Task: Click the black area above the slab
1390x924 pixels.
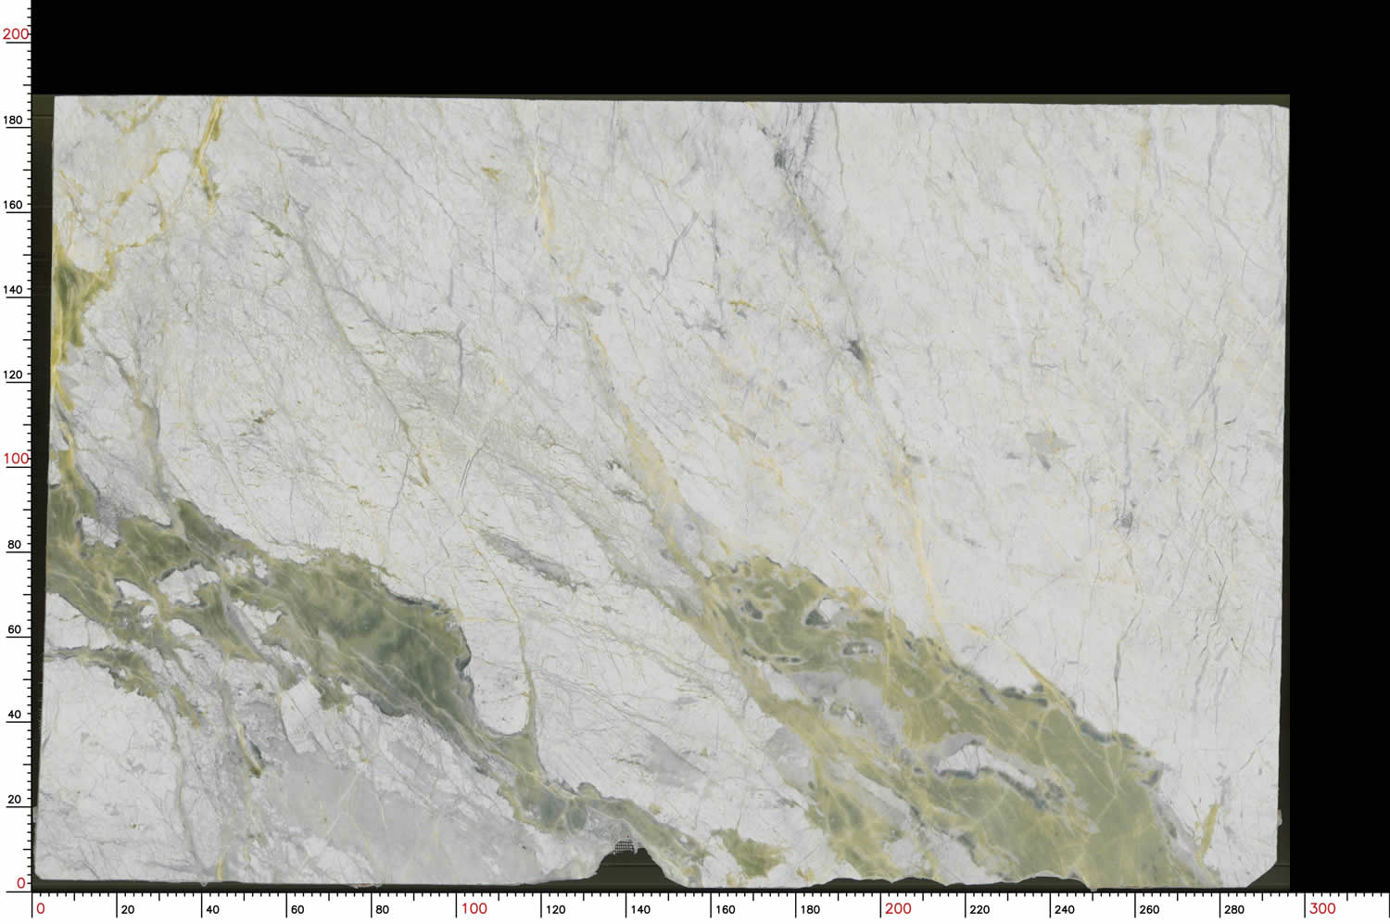Action: 649,46
